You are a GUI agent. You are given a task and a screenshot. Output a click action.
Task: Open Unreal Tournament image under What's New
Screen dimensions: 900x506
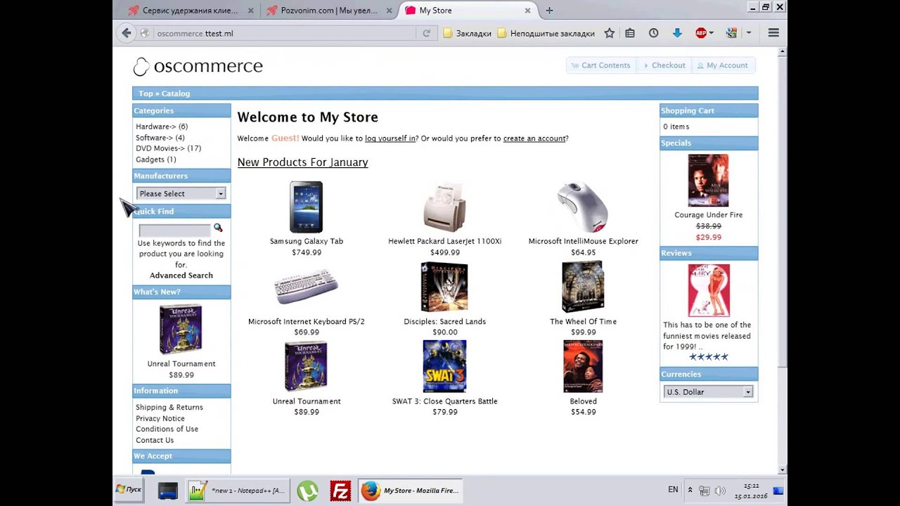pos(181,330)
